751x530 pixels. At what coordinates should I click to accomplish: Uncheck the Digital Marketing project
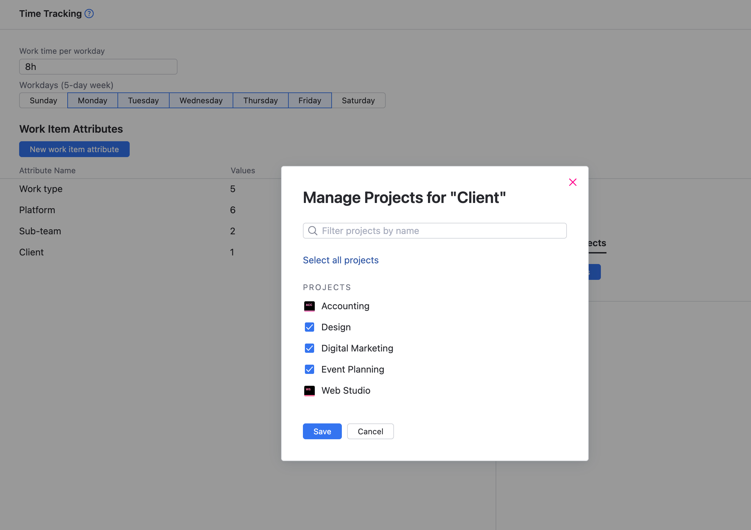pos(310,348)
